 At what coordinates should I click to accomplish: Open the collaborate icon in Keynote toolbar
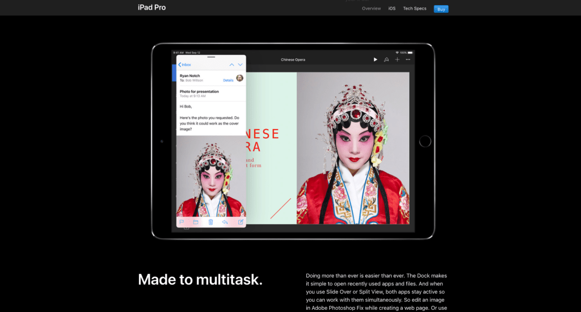(386, 59)
